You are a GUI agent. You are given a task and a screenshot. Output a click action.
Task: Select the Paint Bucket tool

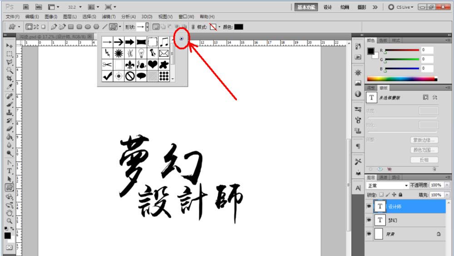tap(9, 136)
